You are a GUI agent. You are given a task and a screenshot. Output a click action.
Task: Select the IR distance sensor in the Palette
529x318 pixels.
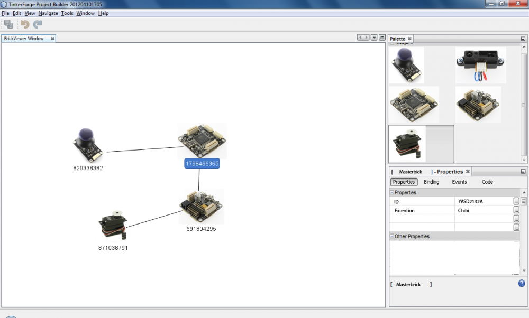[480, 65]
